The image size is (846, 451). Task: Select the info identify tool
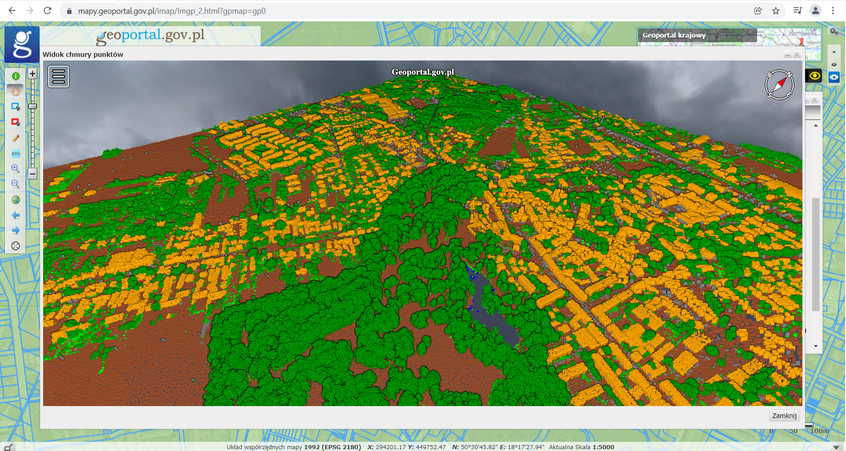click(16, 76)
